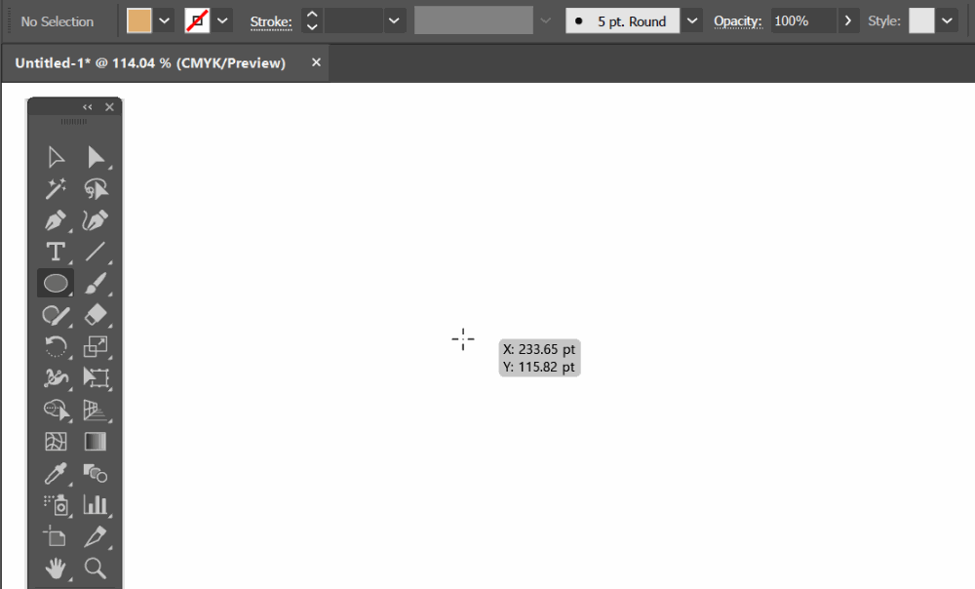Select the Symbol Sprayer tool
Image resolution: width=975 pixels, height=589 pixels.
click(56, 504)
